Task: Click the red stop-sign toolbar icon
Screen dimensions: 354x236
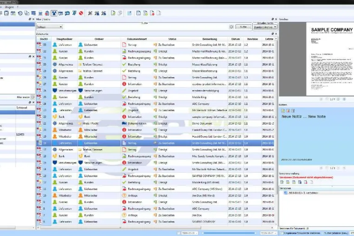Action: point(81,13)
